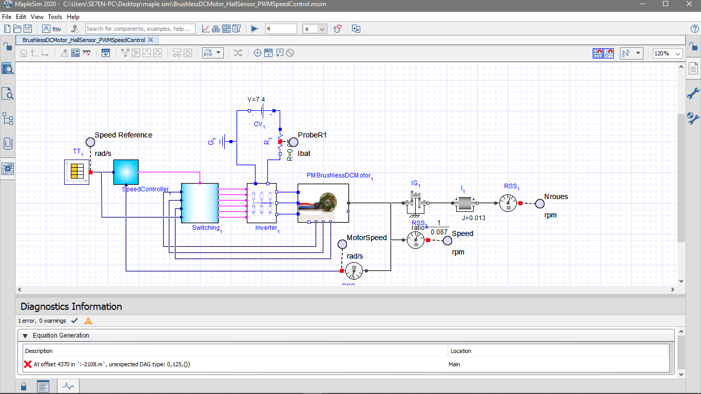Click the simulation duration field
Viewport: 701px width, 394px height.
281,29
